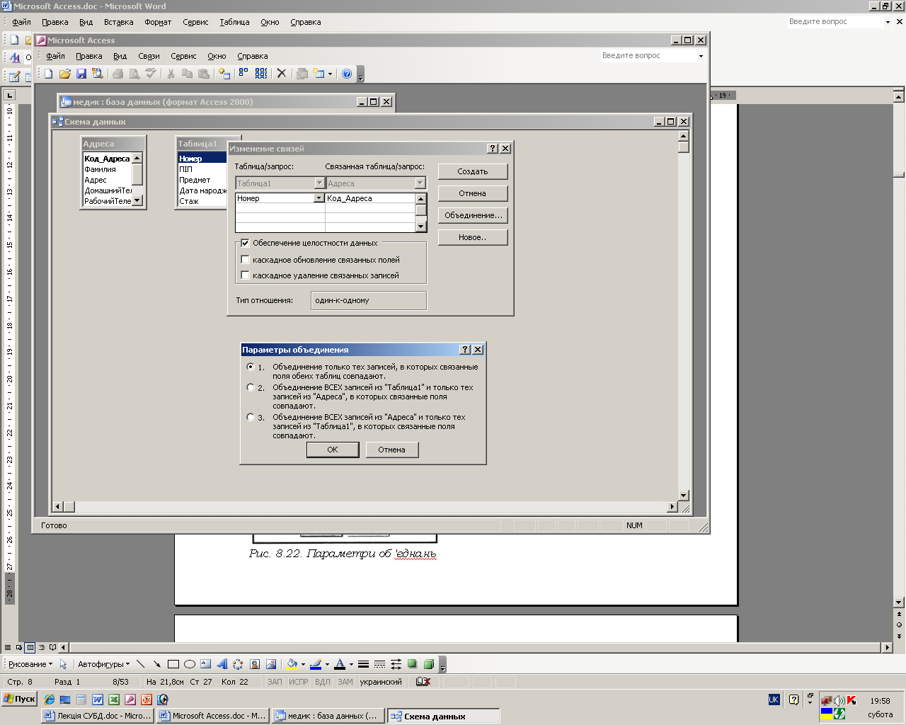Image resolution: width=906 pixels, height=725 pixels.
Task: Click the Access Cut scissors icon
Action: tap(171, 74)
